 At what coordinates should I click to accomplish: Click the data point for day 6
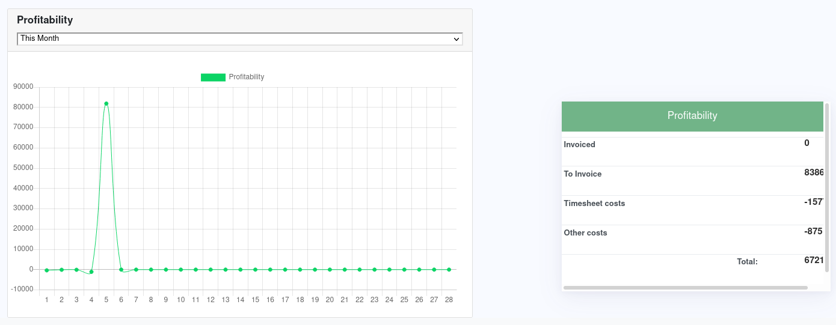pyautogui.click(x=121, y=270)
